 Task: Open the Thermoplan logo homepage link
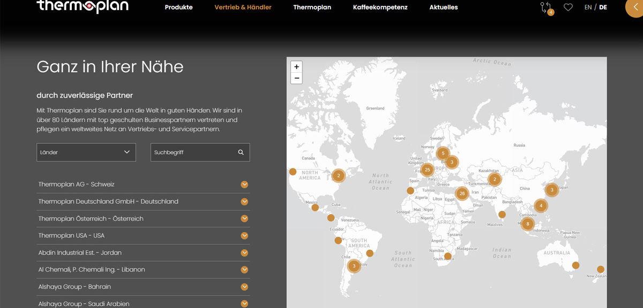tap(82, 6)
